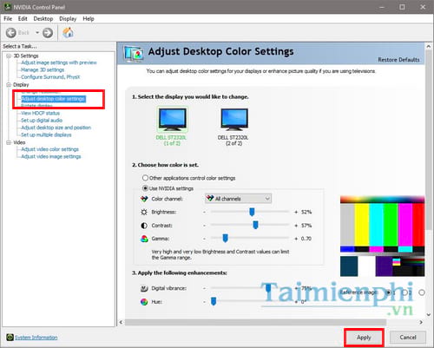The width and height of the screenshot is (434, 348).
Task: Open View HDCP status
Action: point(40,113)
